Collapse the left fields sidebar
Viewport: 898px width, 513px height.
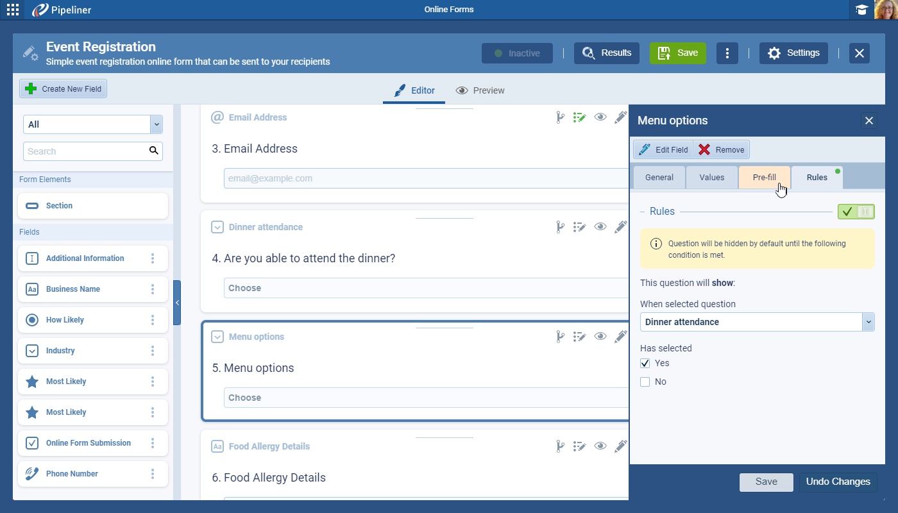[177, 303]
